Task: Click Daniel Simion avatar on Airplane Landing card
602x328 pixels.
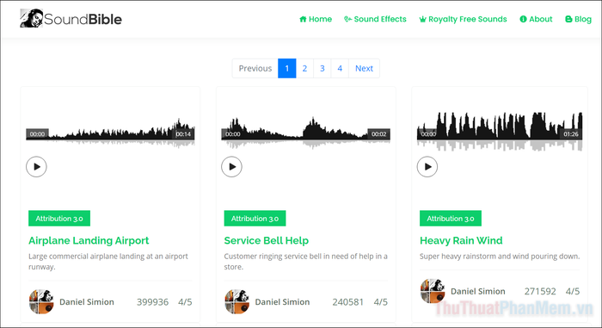Action: [41, 302]
